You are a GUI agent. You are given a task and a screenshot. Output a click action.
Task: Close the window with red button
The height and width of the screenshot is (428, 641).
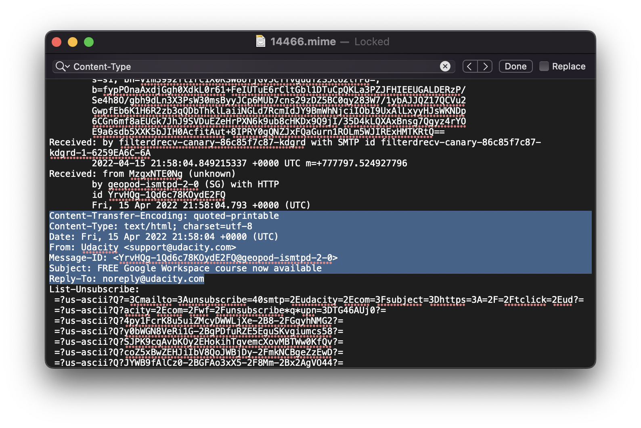click(57, 42)
